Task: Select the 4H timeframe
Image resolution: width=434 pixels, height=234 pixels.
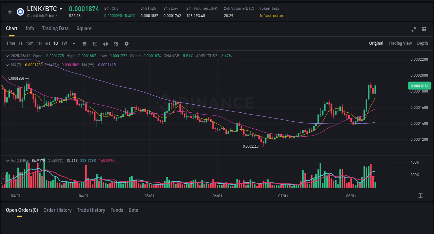Action: coord(47,43)
